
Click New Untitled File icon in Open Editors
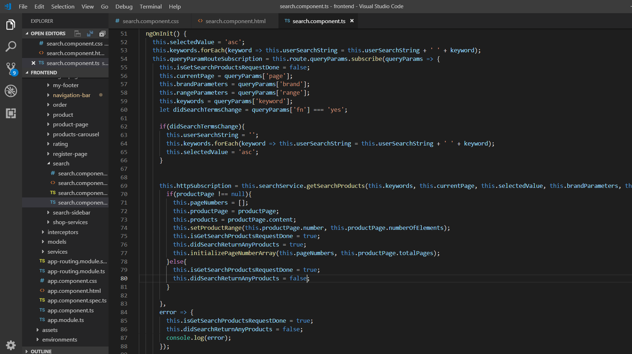77,33
